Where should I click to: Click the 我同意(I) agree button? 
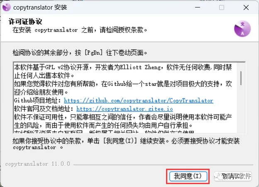pos(188,176)
